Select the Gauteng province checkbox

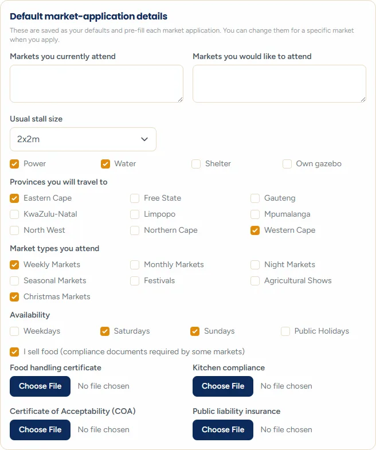pyautogui.click(x=255, y=198)
